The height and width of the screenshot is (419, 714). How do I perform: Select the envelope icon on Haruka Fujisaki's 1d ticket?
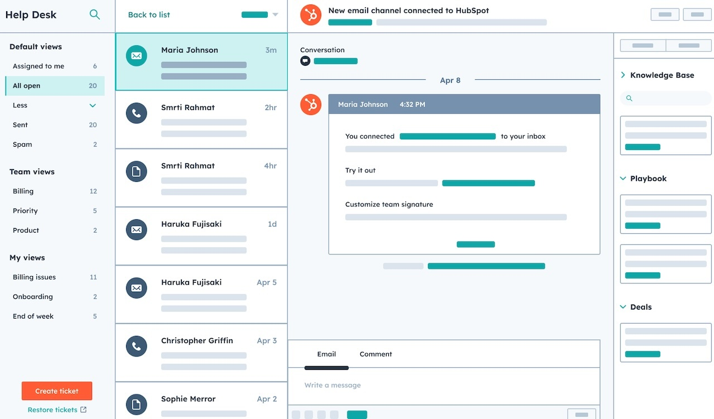136,229
